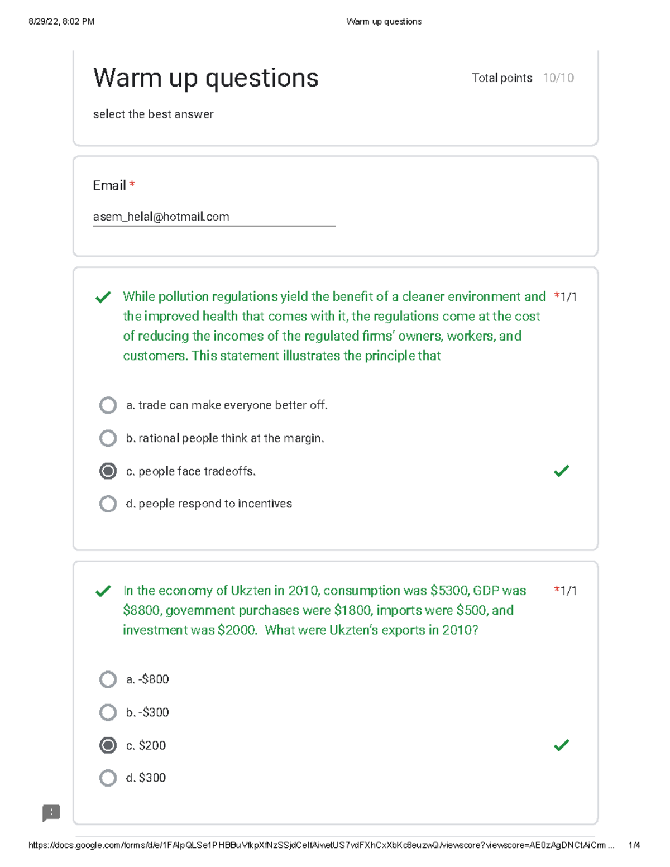The image size is (670, 867).
Task: Click the green checkmark beside the pollution question
Action: pyautogui.click(x=104, y=298)
